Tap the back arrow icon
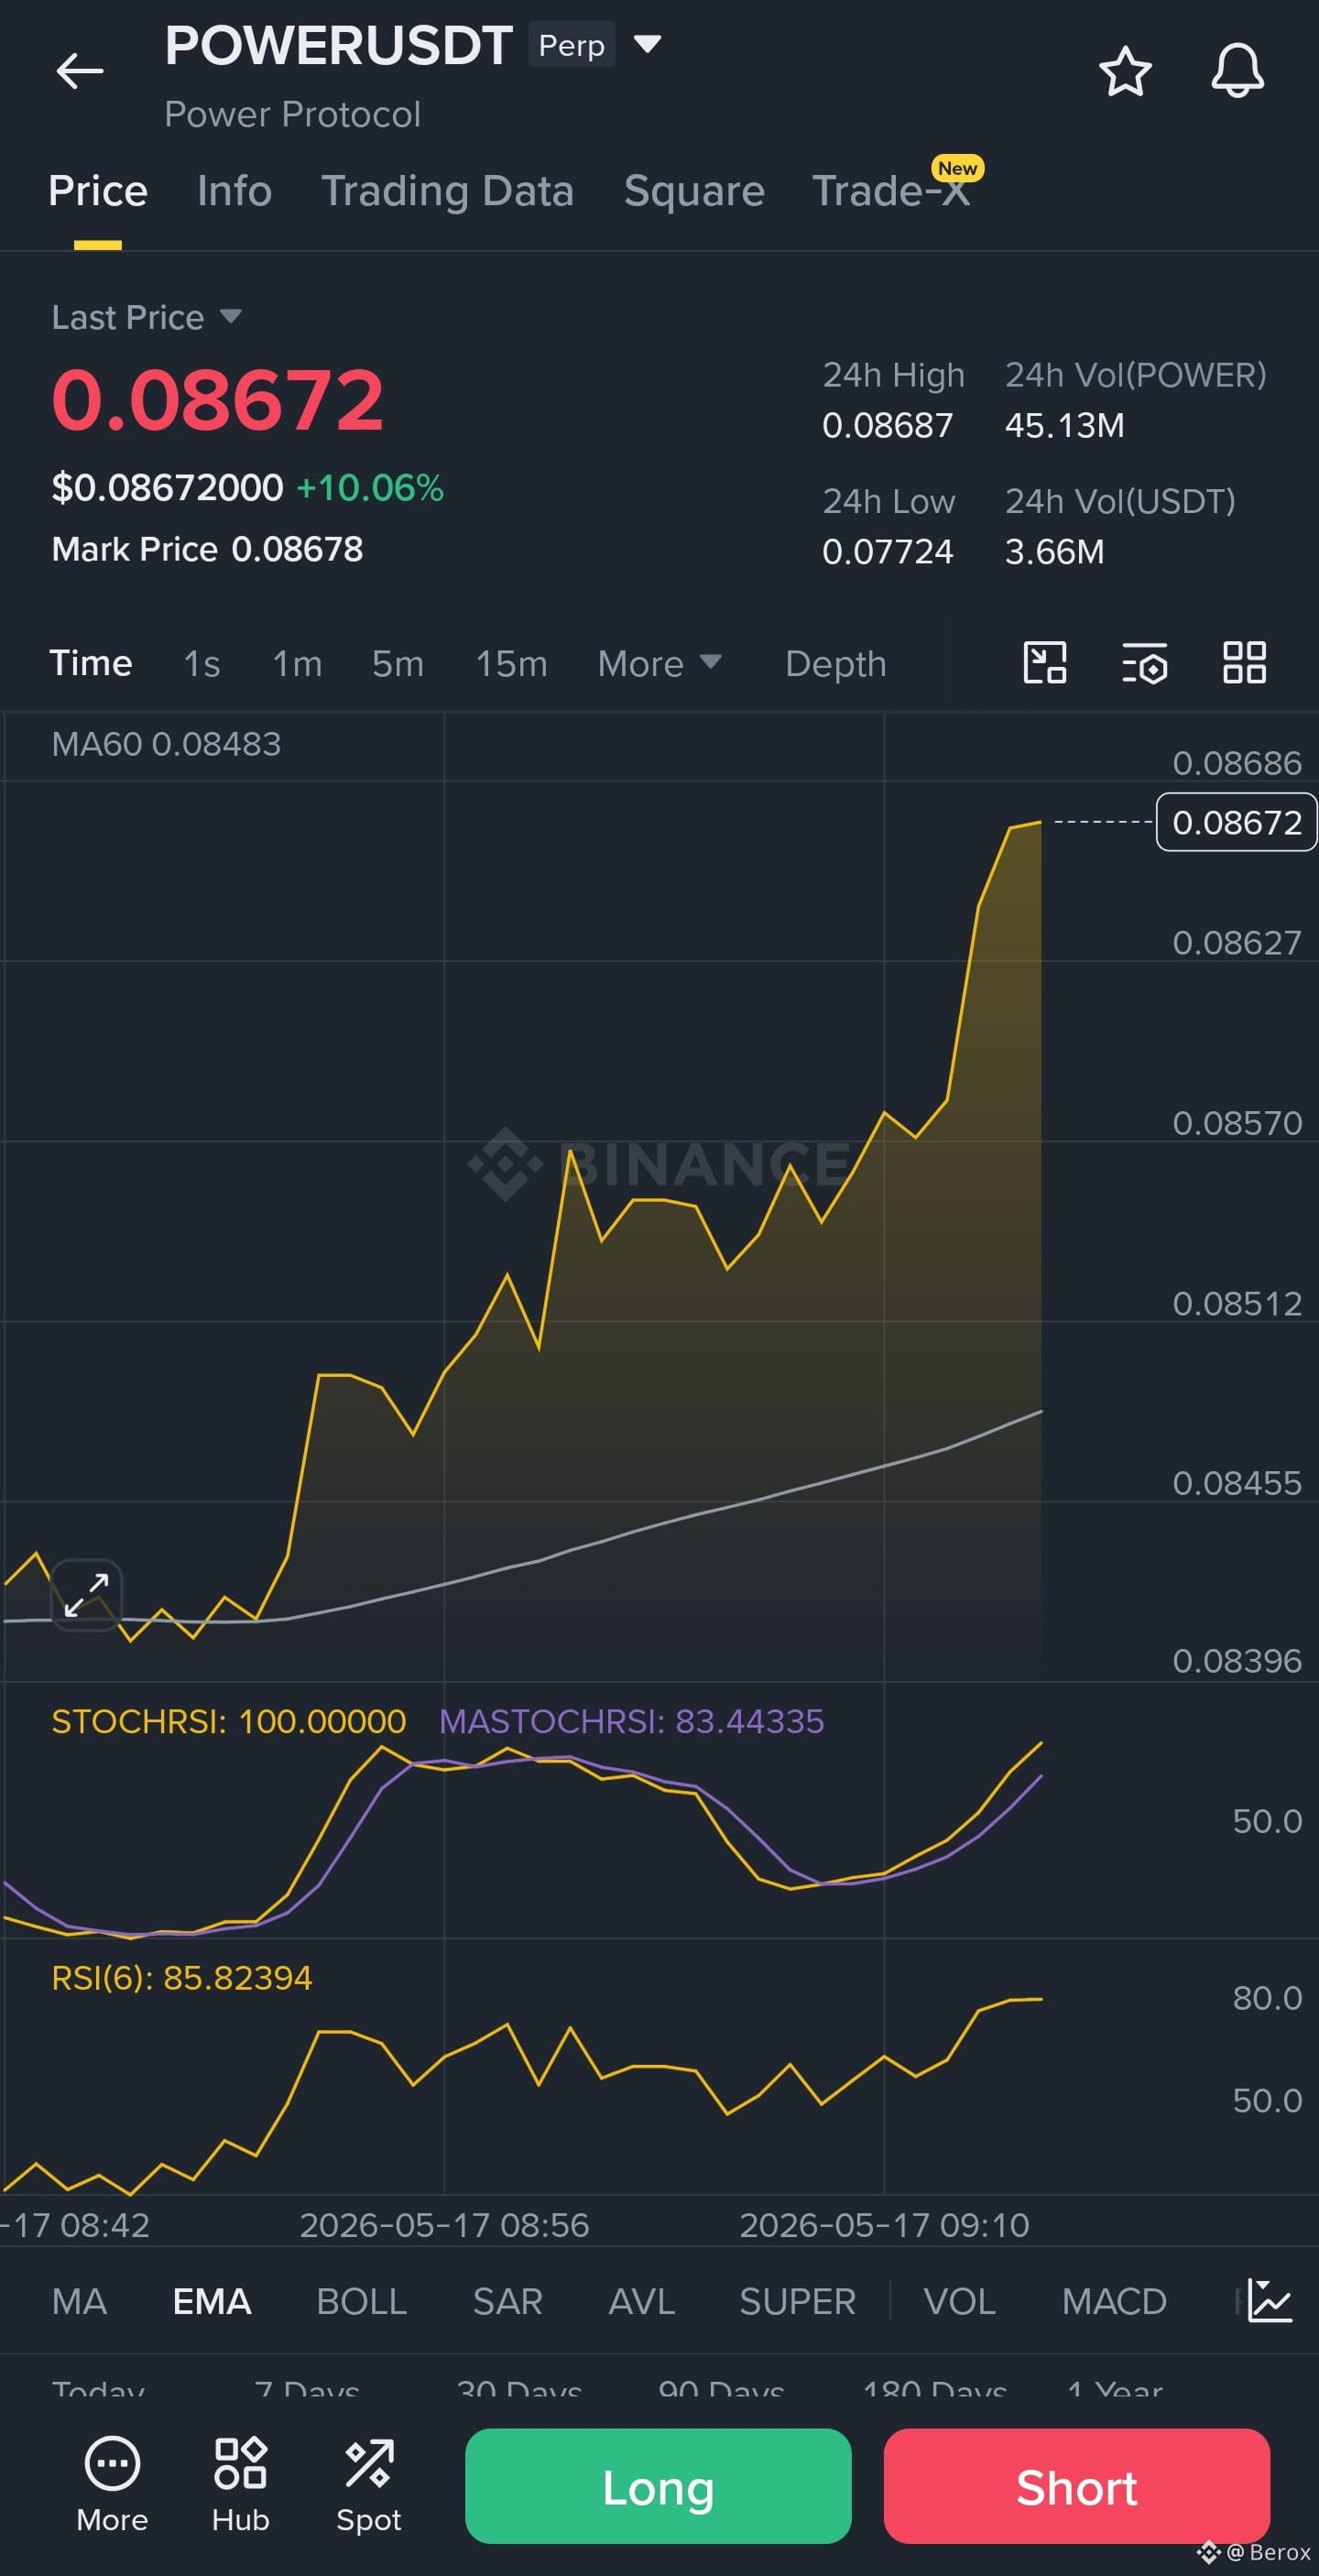 pyautogui.click(x=80, y=71)
